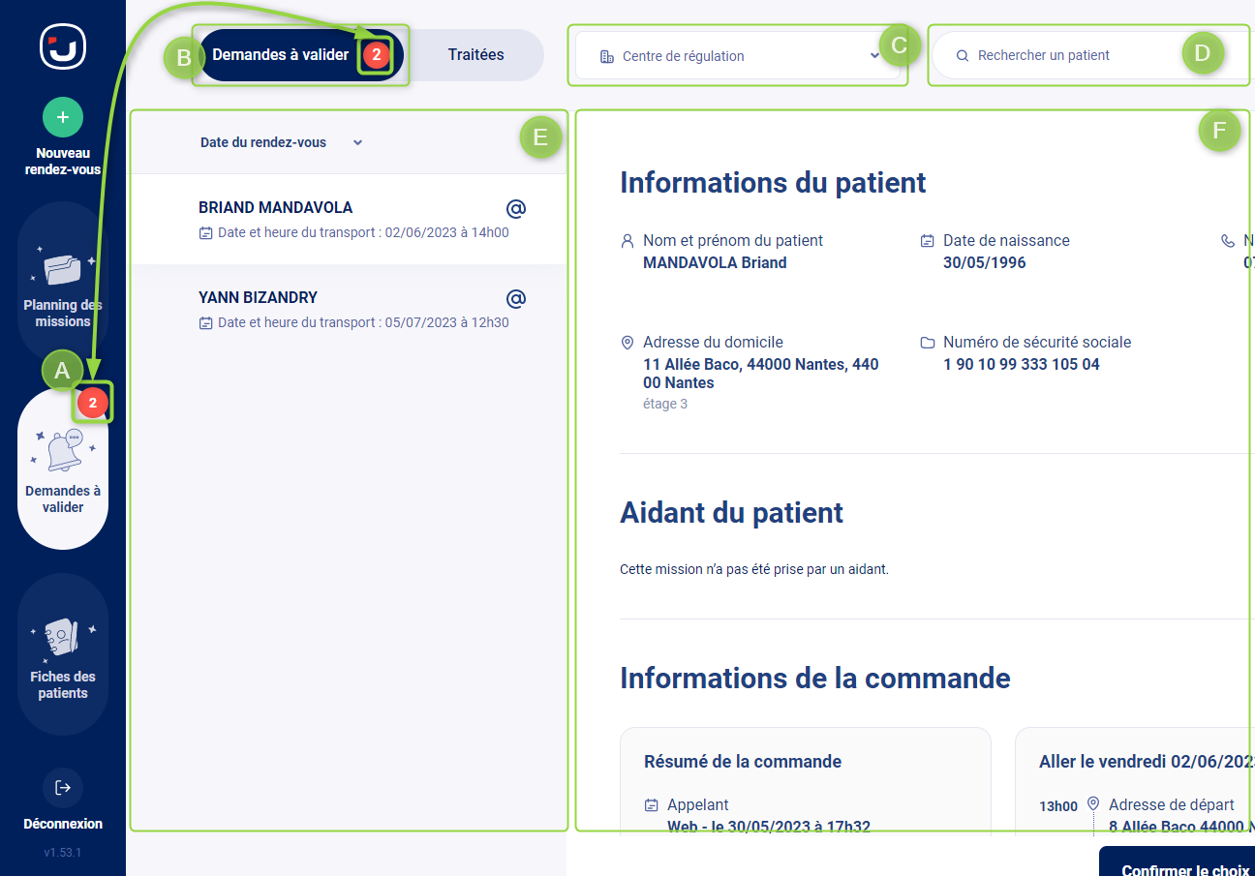Switch to the Traitées tab
This screenshot has height=876, width=1255.
(x=475, y=55)
